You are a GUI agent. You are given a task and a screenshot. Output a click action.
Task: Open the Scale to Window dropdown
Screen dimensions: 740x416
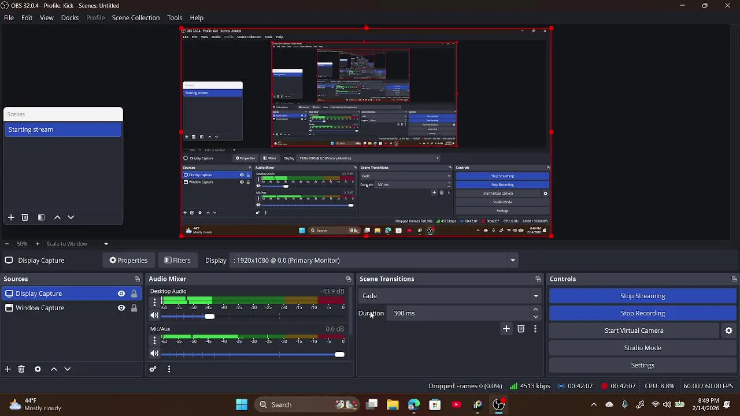[x=77, y=244]
